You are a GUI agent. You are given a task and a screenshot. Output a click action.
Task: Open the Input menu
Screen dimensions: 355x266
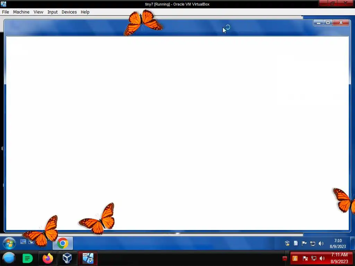tap(52, 12)
